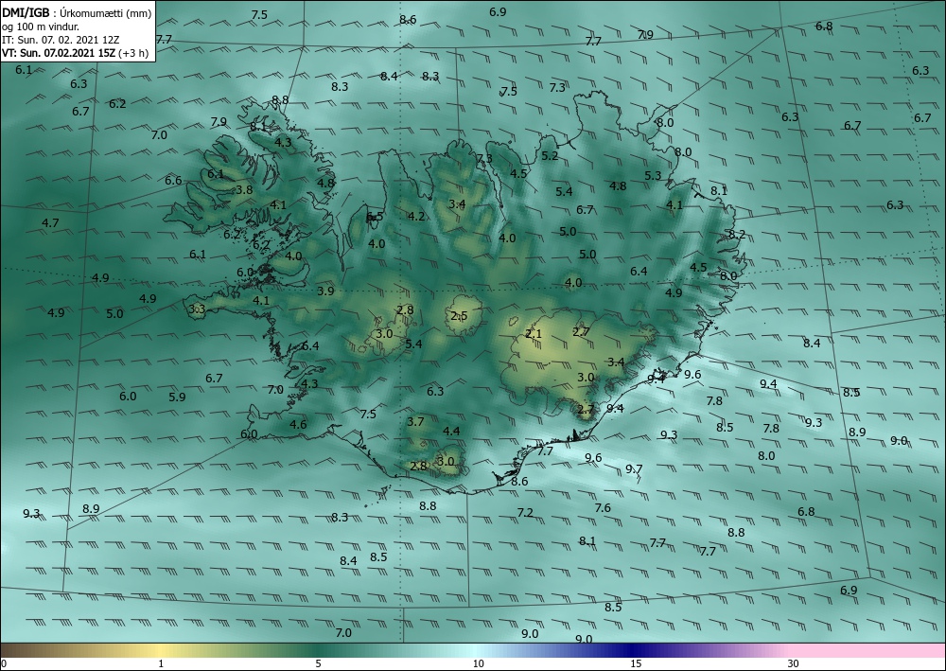Click the map value '6.5'
Viewport: 946px width, 671px height.
click(x=375, y=217)
